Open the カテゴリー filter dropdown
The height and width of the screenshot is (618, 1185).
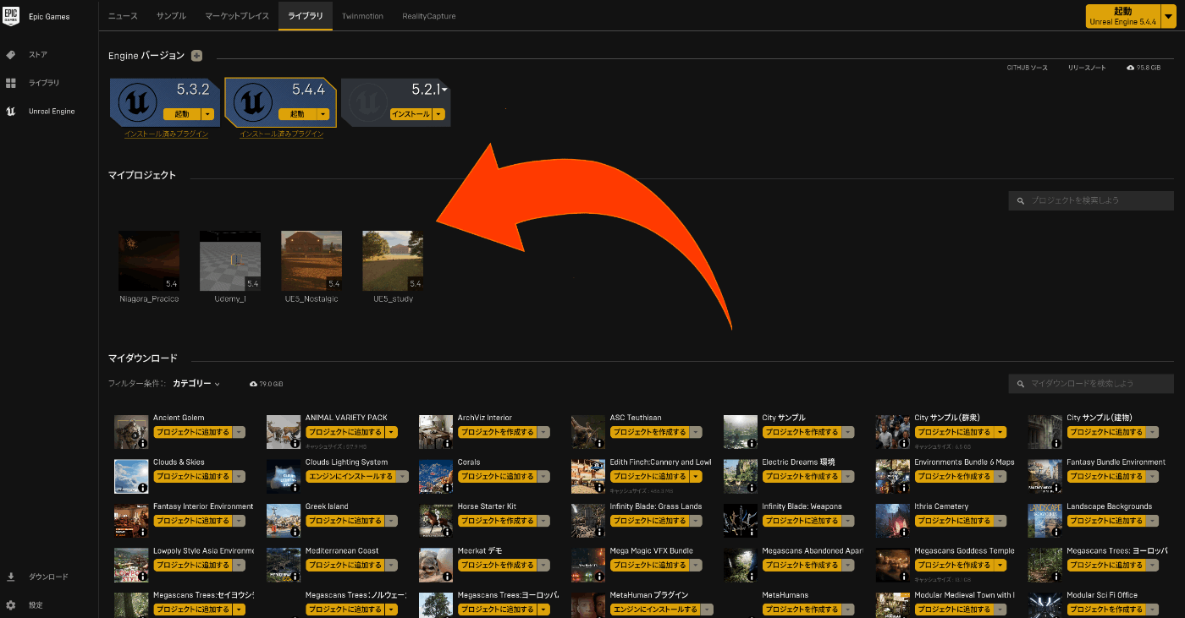196,384
